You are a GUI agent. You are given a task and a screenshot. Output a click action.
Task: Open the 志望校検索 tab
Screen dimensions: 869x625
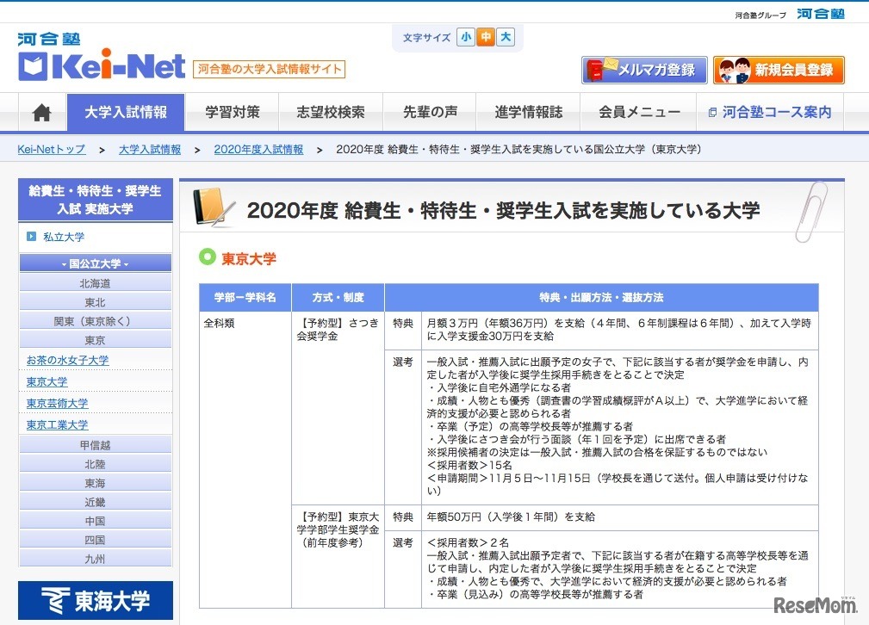(331, 113)
